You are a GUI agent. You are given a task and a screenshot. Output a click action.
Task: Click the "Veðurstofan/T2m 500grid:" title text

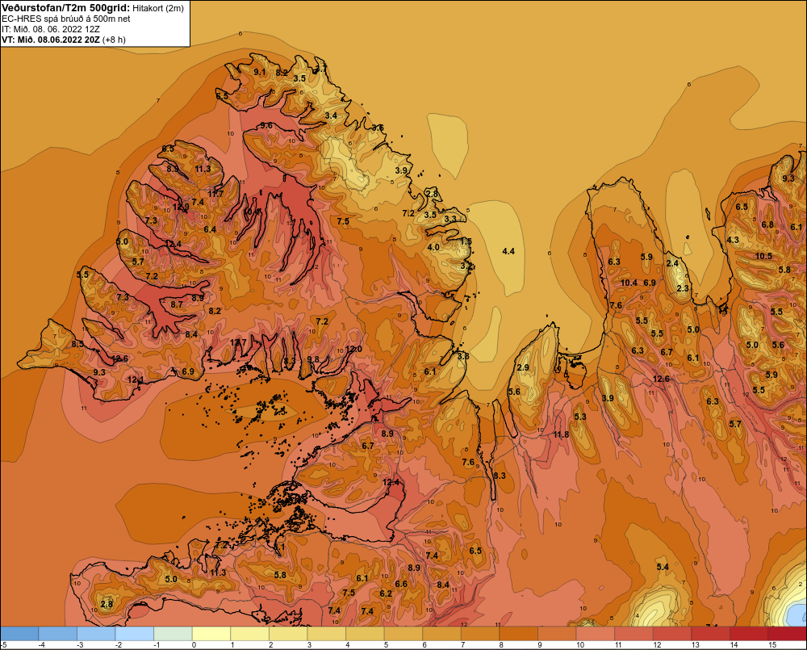tap(65, 8)
